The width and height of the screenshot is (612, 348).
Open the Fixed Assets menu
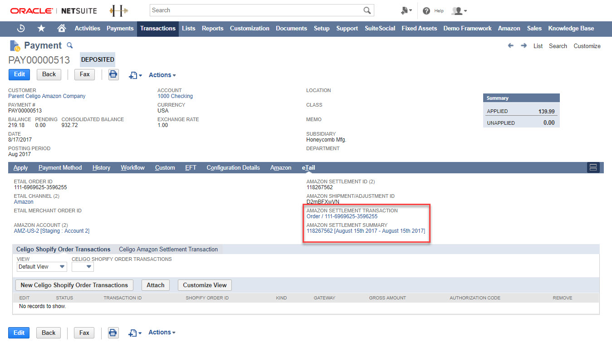pos(419,29)
